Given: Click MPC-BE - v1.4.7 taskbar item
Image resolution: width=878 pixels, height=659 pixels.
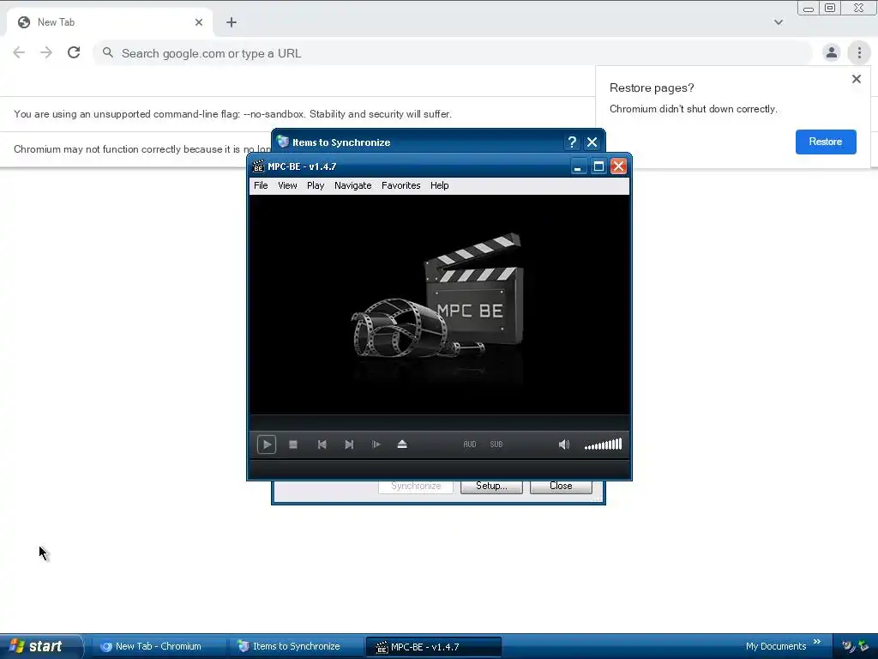Looking at the screenshot, I should [x=433, y=647].
